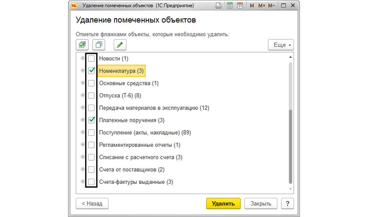Select the Счета-фактуры выданные (3) row
Image resolution: width=368 pixels, height=217 pixels.
pos(136,182)
